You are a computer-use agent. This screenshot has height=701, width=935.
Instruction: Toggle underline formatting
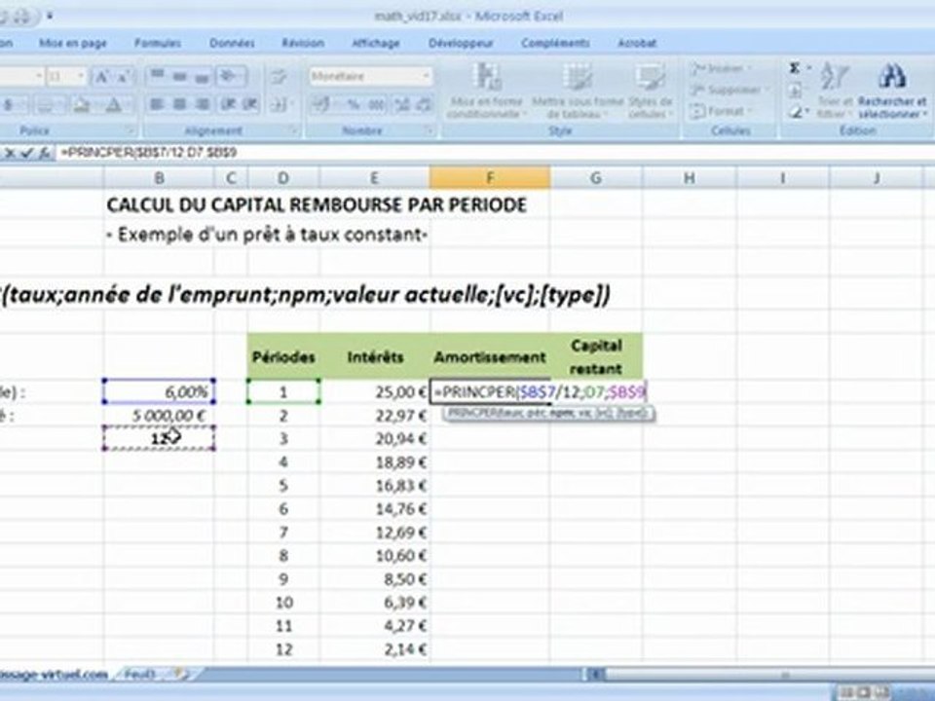tap(9, 105)
